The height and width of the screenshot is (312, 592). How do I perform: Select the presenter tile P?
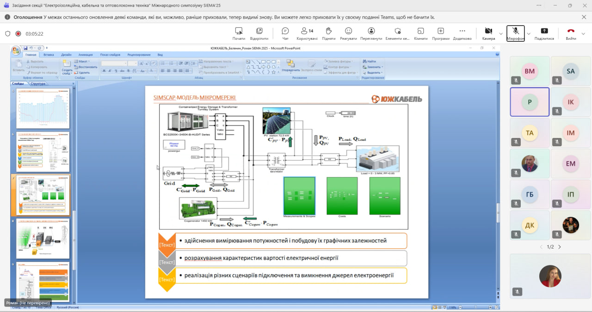[530, 102]
